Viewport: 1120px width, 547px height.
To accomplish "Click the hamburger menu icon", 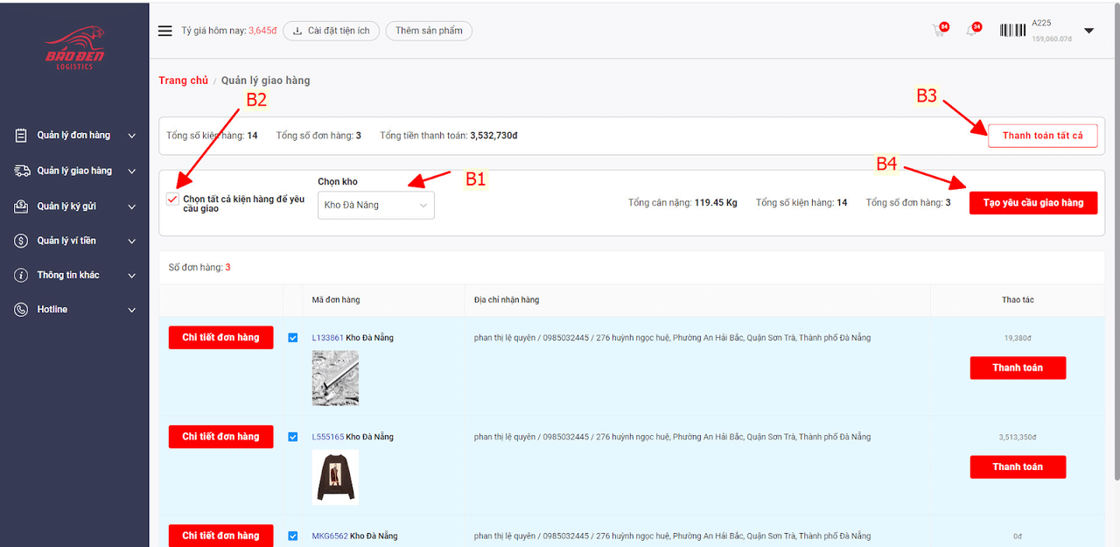I will point(165,31).
